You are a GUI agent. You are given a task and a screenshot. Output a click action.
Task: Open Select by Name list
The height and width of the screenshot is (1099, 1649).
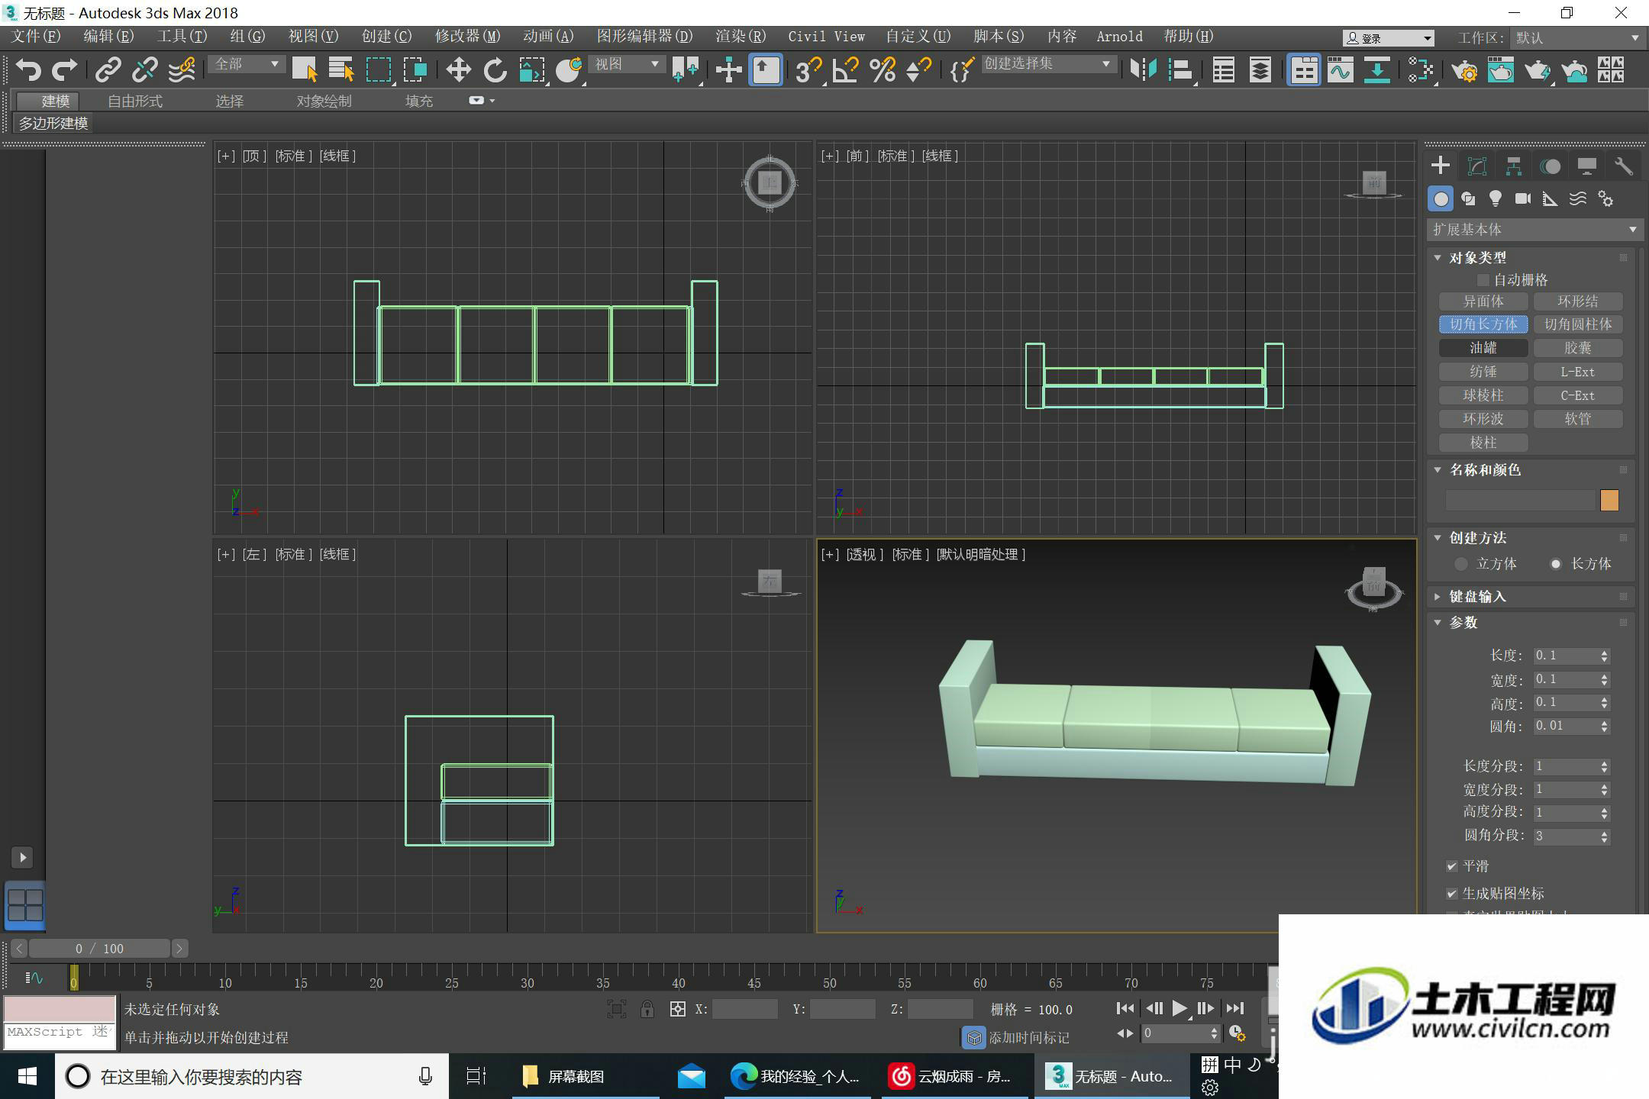[341, 70]
